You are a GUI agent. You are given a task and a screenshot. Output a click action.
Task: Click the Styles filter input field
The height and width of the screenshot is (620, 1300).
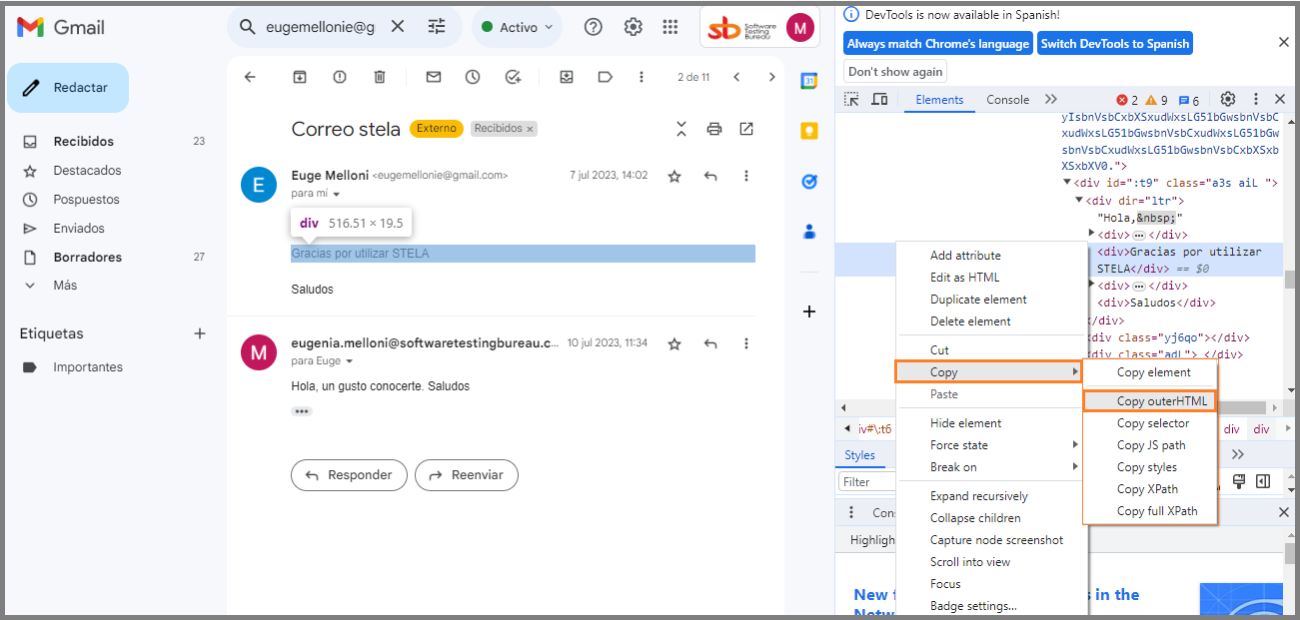click(867, 482)
